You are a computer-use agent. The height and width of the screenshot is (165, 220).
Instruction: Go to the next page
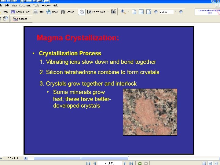tap(125, 163)
